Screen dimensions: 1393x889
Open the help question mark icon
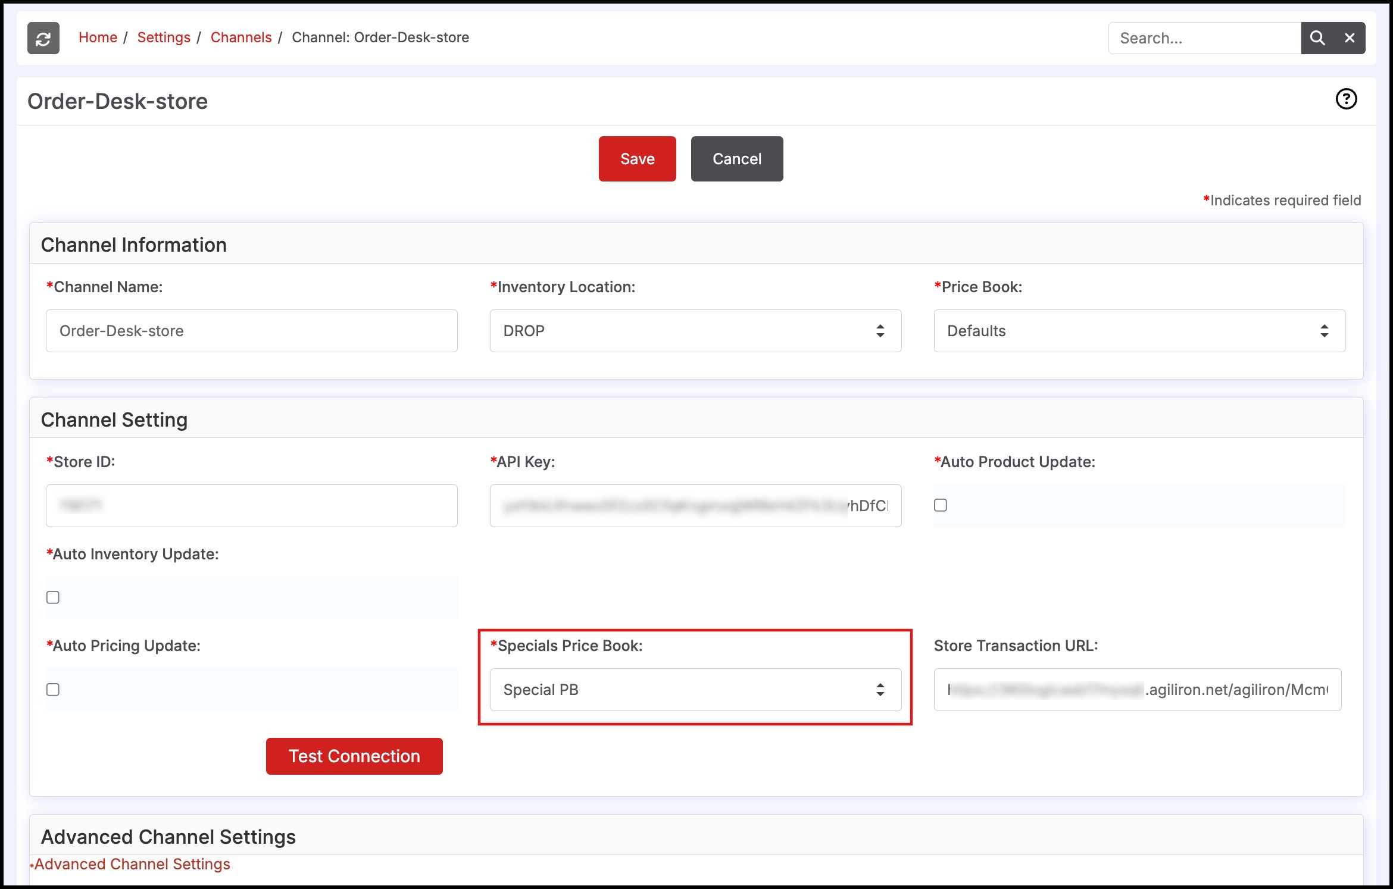pos(1346,99)
